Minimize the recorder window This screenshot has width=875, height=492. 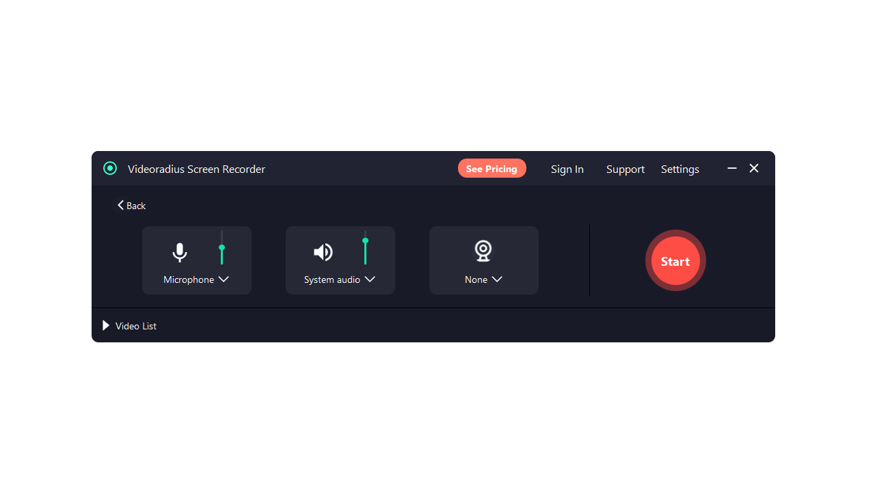(x=732, y=168)
